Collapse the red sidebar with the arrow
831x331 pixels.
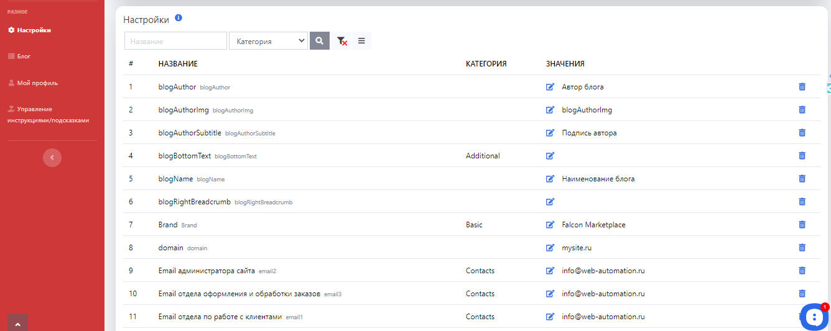click(x=52, y=158)
